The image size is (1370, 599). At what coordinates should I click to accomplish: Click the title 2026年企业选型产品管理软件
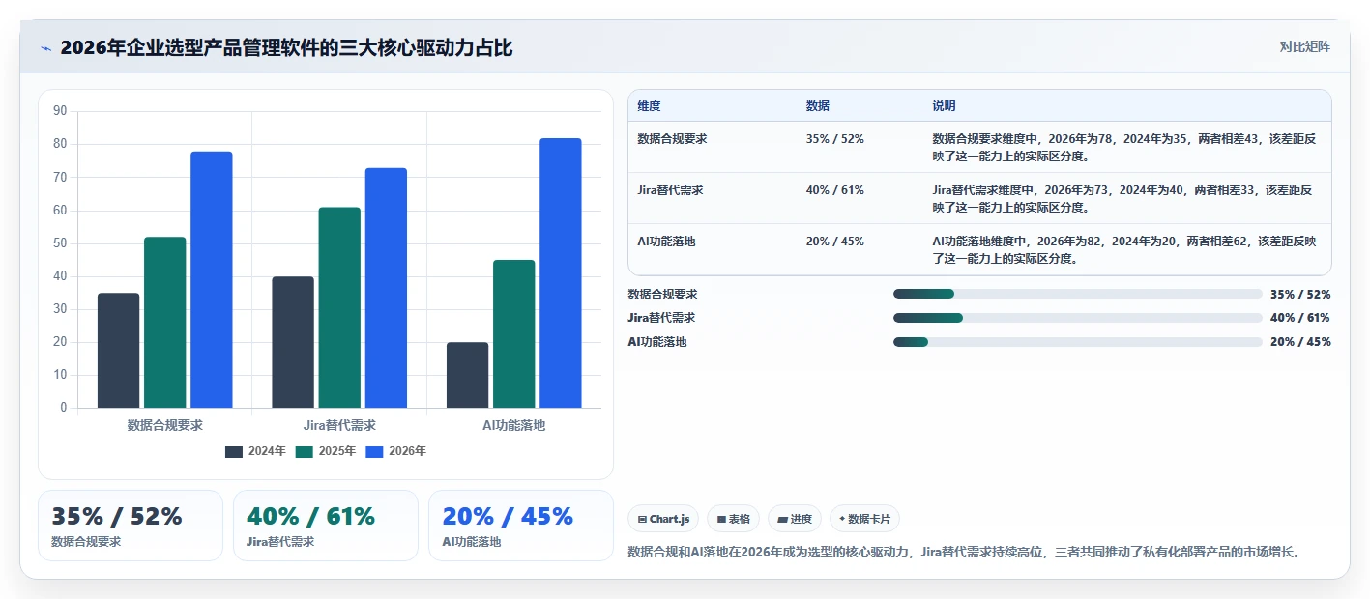click(x=286, y=47)
